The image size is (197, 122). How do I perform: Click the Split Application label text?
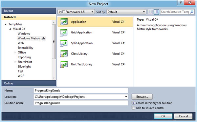82,43
